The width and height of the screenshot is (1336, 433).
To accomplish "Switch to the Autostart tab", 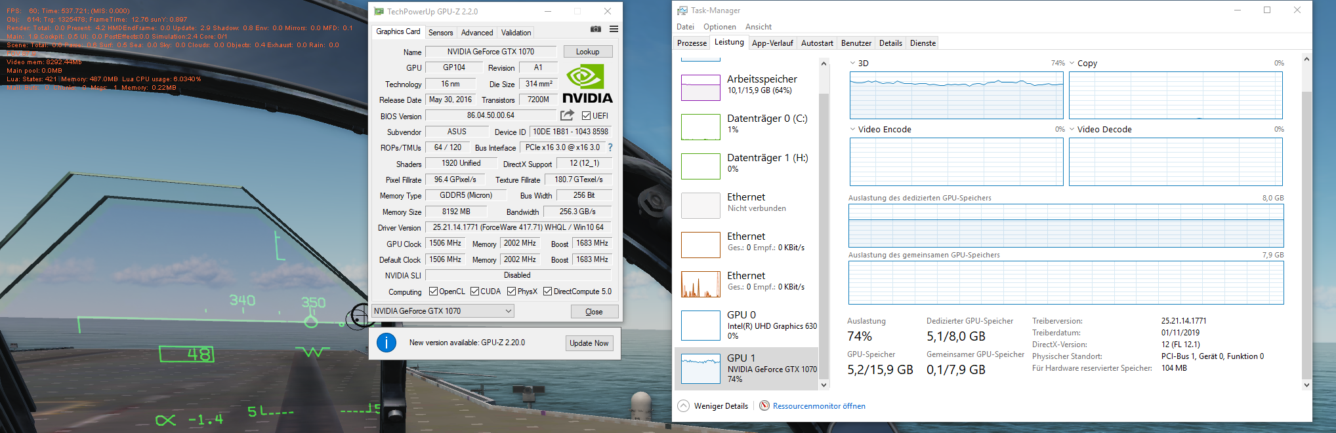I will pos(817,43).
